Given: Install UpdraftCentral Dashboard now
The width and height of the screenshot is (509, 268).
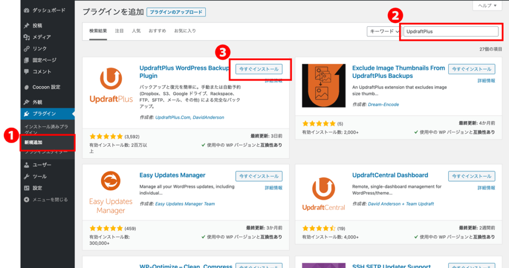Looking at the screenshot, I should [472, 176].
